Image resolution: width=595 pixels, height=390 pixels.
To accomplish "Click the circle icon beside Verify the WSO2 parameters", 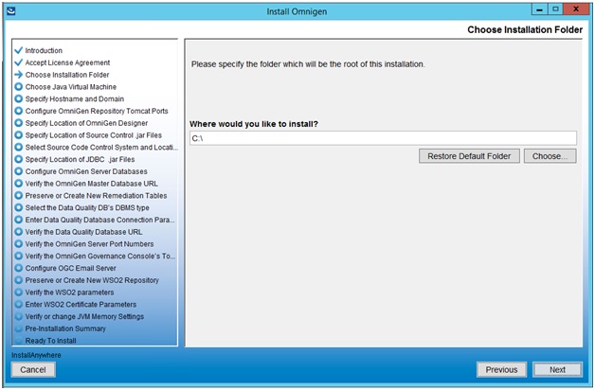I will pos(18,292).
